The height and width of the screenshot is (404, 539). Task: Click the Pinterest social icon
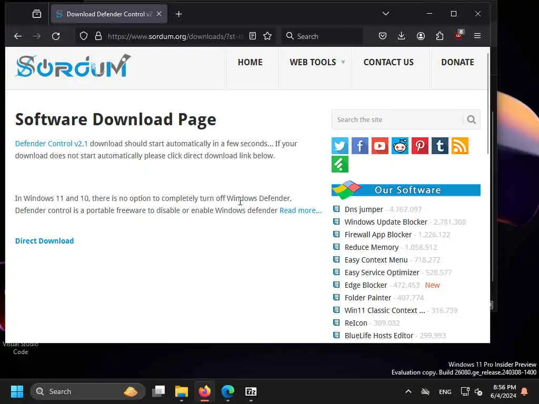click(x=420, y=146)
